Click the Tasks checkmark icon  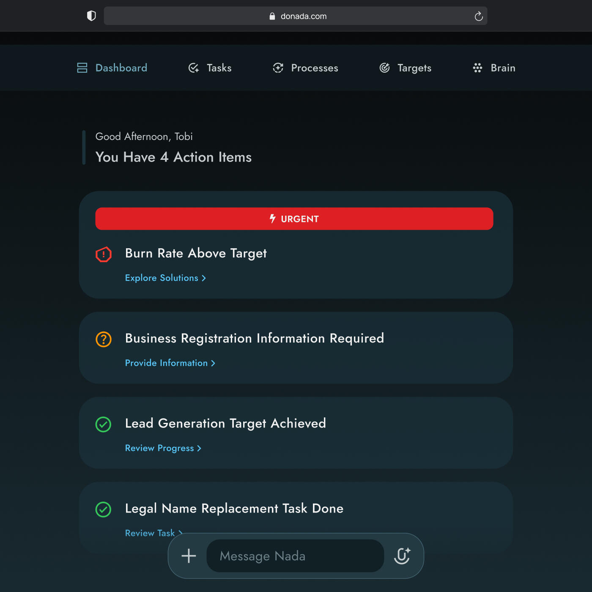click(x=194, y=68)
